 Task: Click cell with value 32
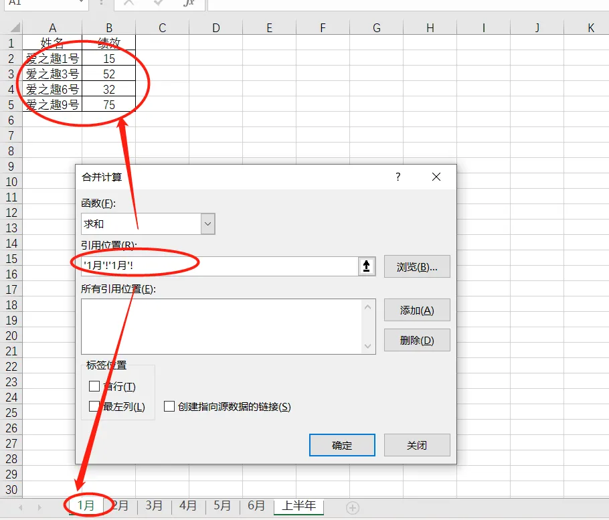[109, 89]
